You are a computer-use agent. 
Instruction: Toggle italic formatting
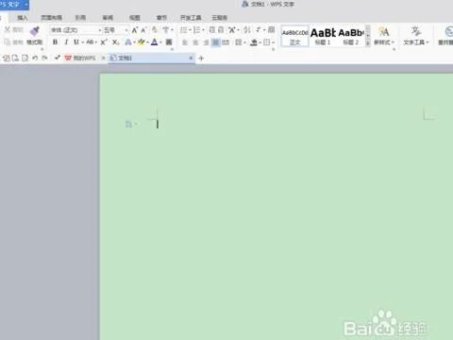click(66, 42)
